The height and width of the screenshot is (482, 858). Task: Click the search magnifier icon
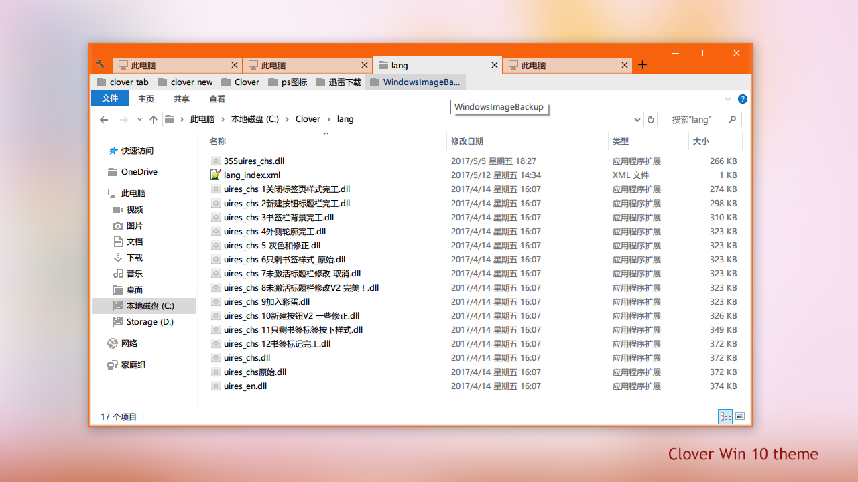(x=732, y=120)
